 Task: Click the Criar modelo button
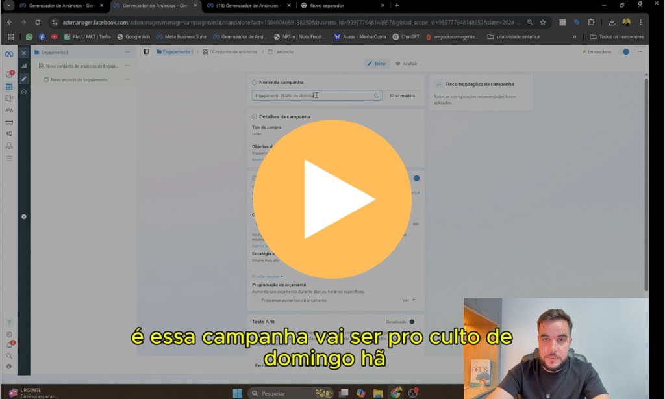coord(403,96)
